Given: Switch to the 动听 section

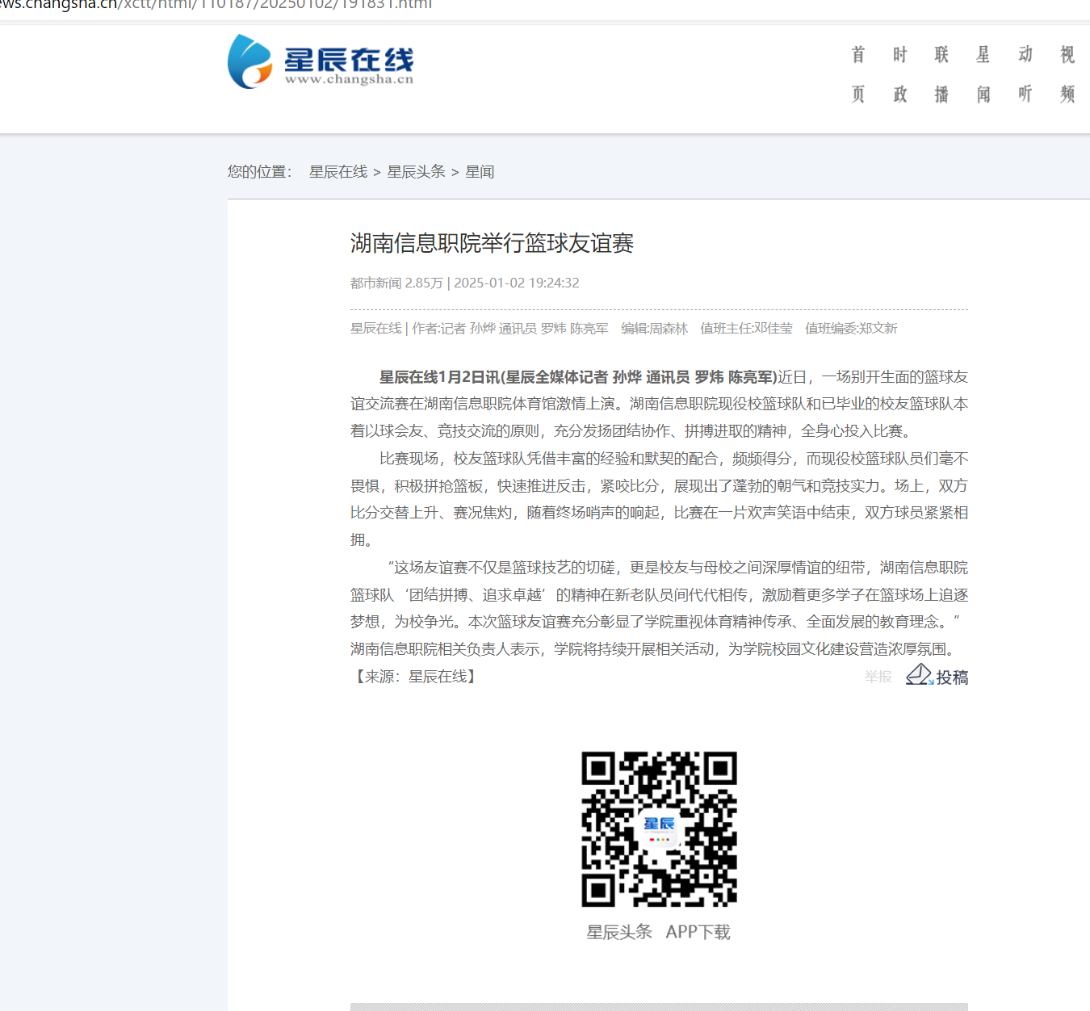Looking at the screenshot, I should tap(1025, 74).
